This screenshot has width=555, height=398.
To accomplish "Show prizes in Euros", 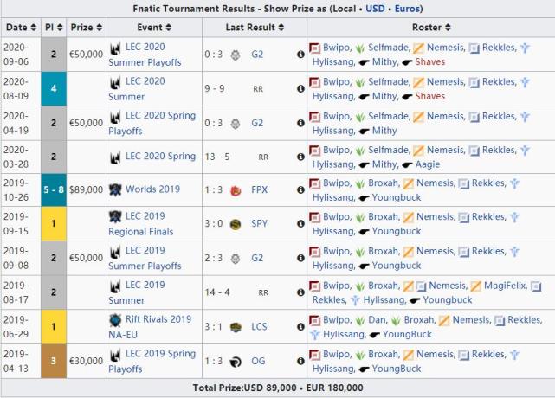I will pyautogui.click(x=407, y=9).
